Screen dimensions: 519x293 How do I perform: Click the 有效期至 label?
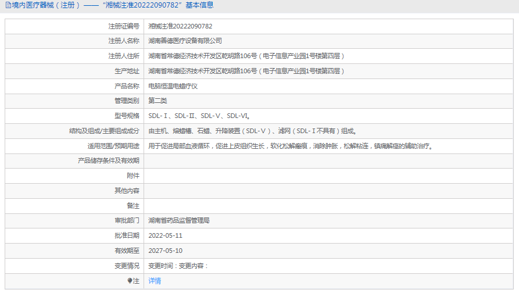pyautogui.click(x=127, y=251)
